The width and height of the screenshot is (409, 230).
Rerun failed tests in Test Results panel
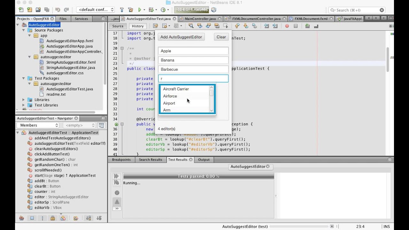pyautogui.click(x=117, y=182)
